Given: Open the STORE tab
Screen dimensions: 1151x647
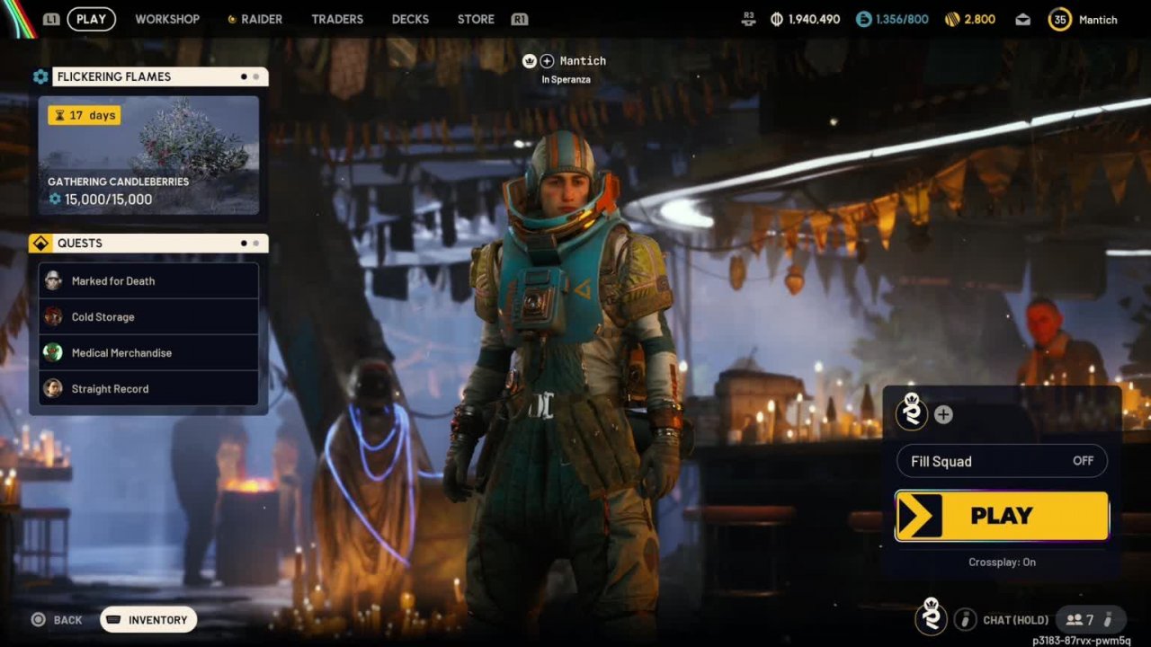Looking at the screenshot, I should (476, 19).
